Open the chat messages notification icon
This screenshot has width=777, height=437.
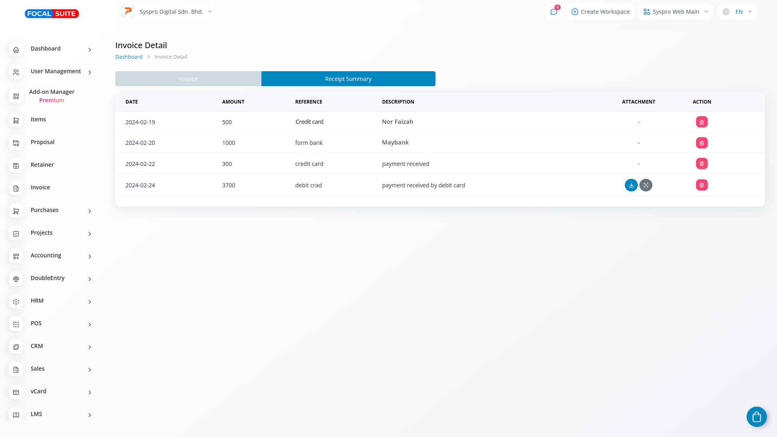[554, 12]
